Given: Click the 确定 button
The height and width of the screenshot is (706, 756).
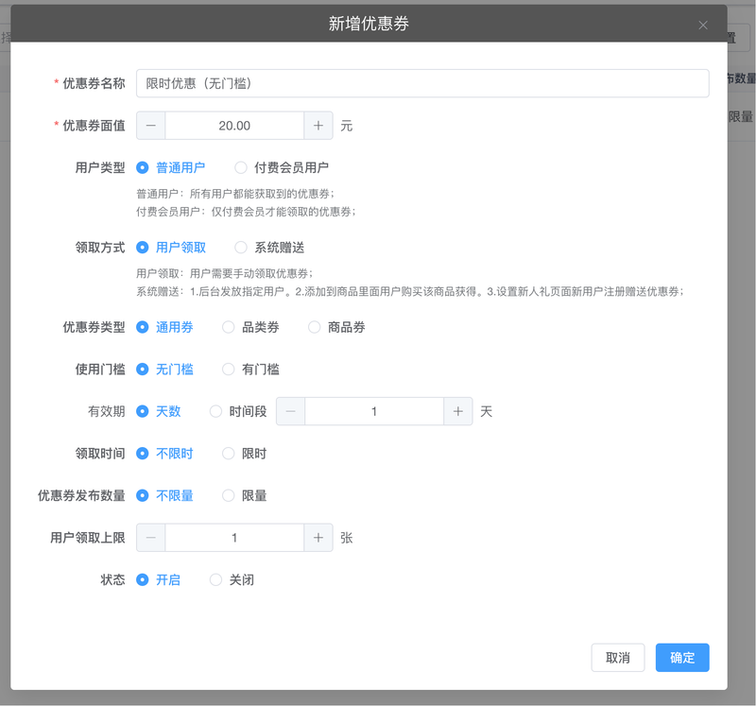Looking at the screenshot, I should click(x=682, y=657).
